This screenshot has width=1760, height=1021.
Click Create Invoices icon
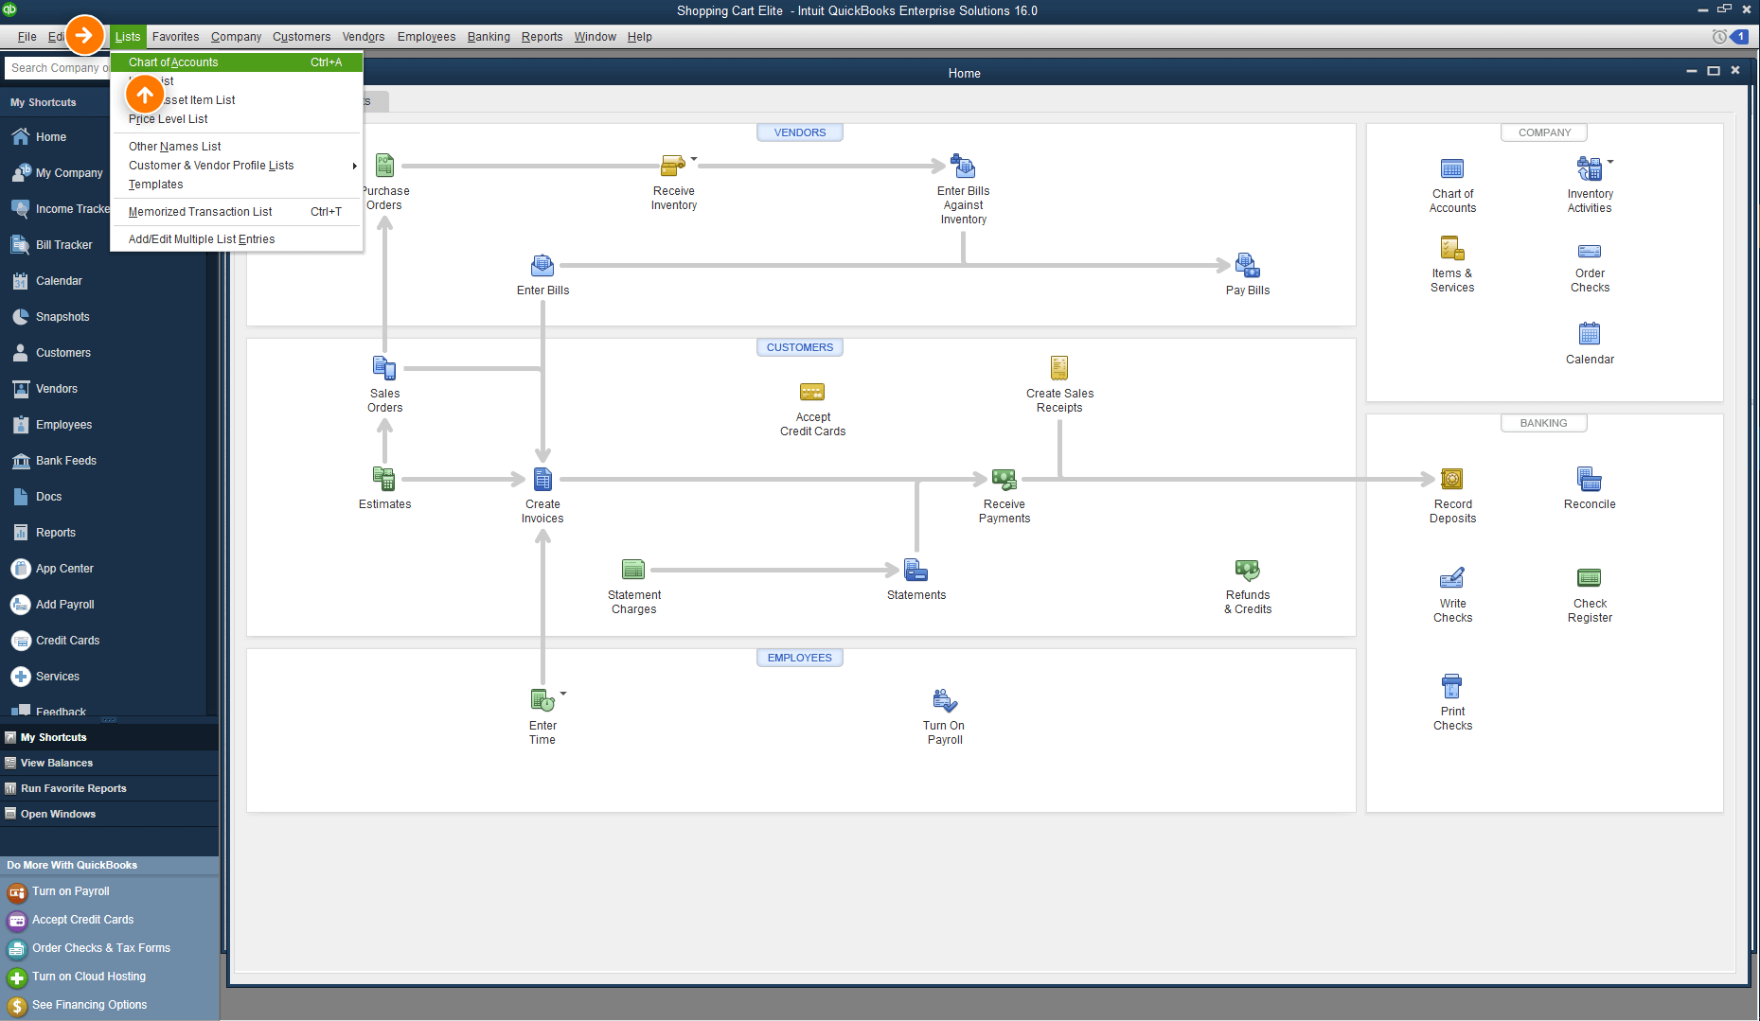pos(542,479)
